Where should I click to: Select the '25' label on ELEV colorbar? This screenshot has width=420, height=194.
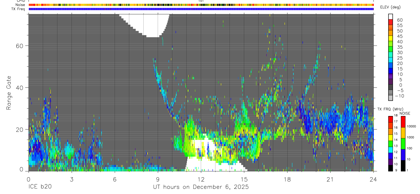399,58
